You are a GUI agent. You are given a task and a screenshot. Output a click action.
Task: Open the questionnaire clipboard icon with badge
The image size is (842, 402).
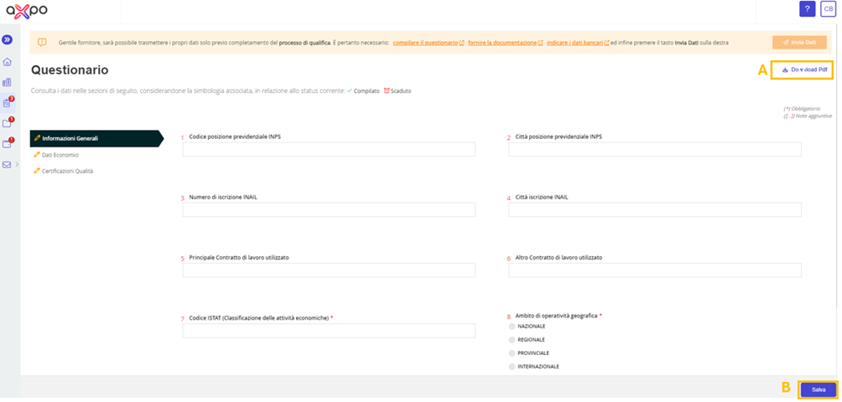point(8,103)
